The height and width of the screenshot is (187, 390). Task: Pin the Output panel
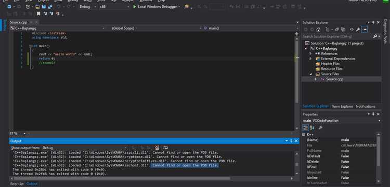(292, 141)
